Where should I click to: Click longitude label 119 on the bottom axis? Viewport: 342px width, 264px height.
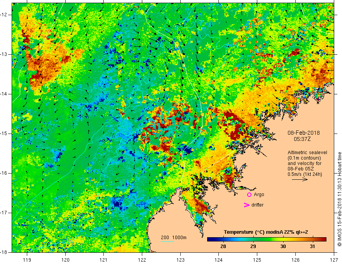[x=27, y=260]
